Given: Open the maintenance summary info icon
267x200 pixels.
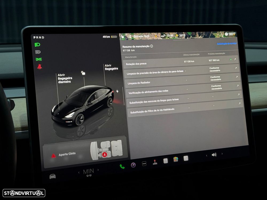Looking at the screenshot, I should pos(152,46).
